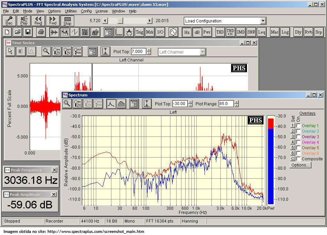Viewport: 327px width, 235px height.
Task: Enable Overlay 1 checkbox
Action: tap(298, 125)
